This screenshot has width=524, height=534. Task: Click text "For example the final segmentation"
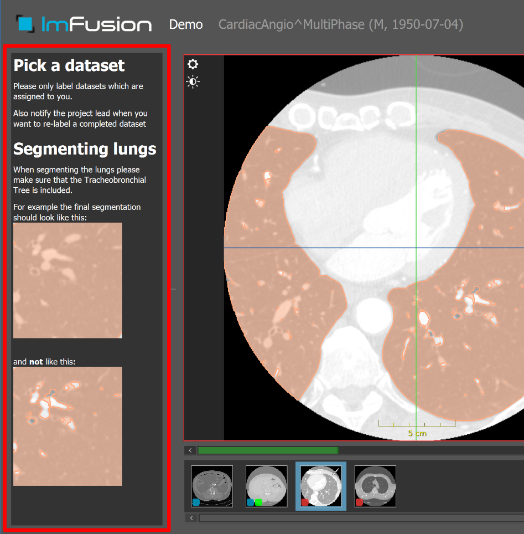pos(77,207)
